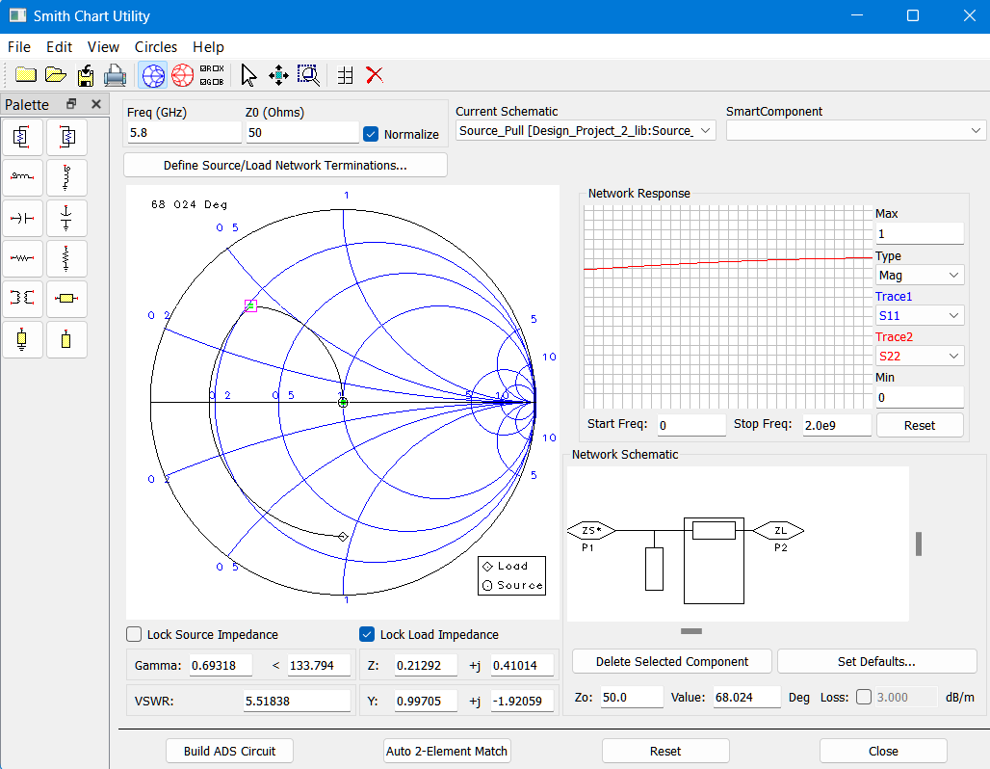
Task: Open the Current Schematic dropdown
Action: pyautogui.click(x=586, y=131)
